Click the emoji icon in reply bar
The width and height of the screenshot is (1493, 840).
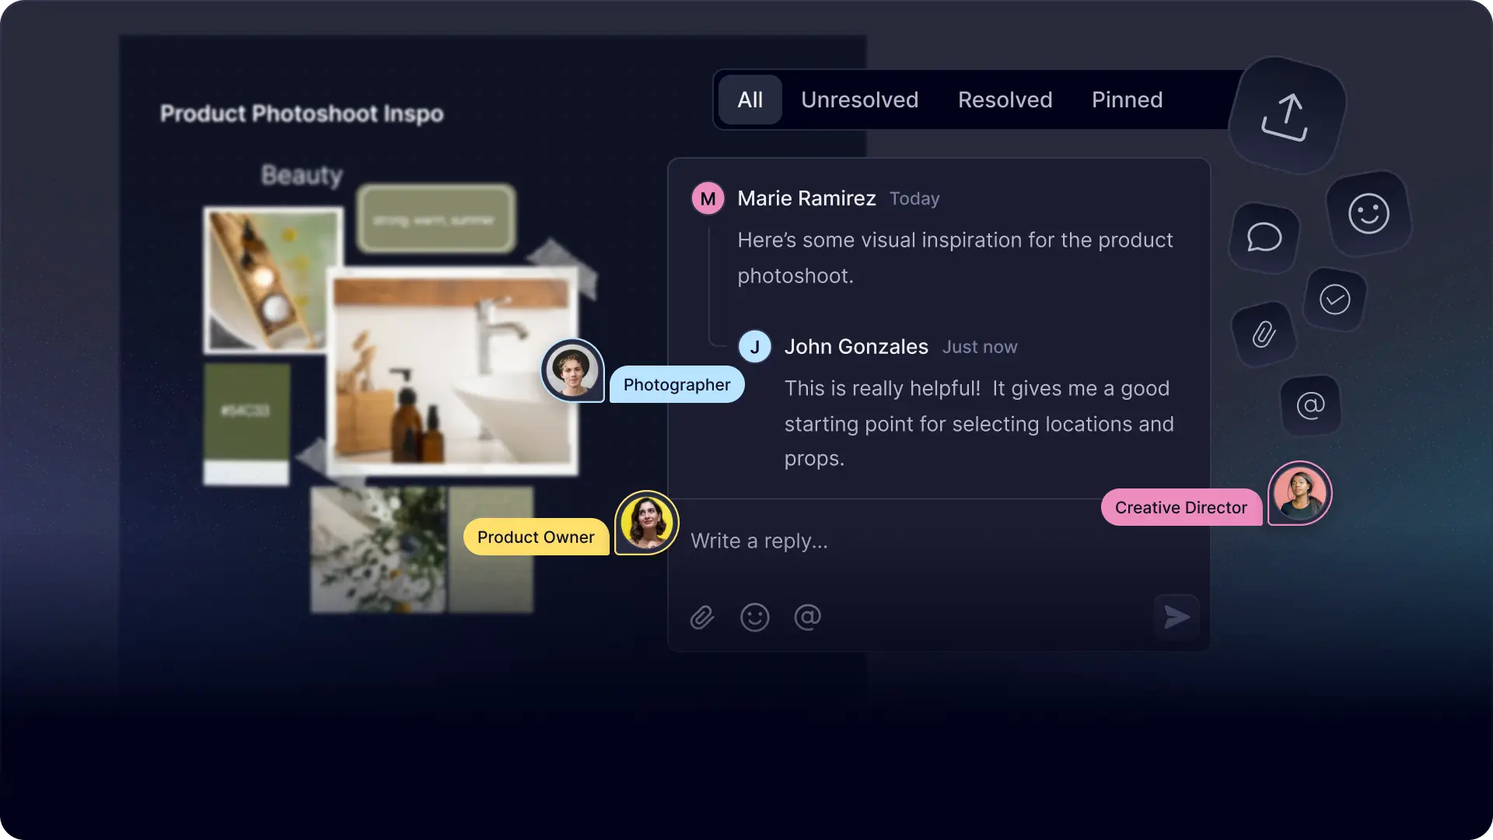(755, 617)
